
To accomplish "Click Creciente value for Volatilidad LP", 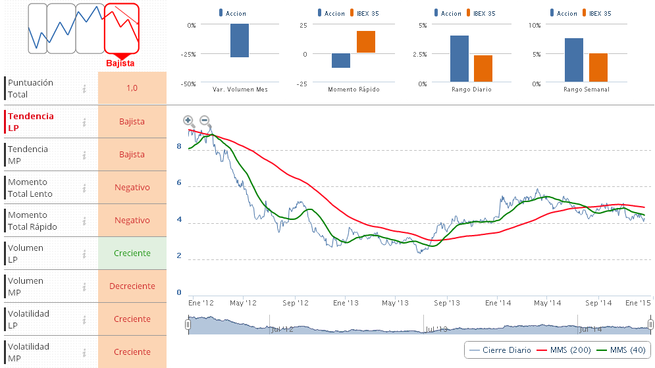I will [x=132, y=319].
